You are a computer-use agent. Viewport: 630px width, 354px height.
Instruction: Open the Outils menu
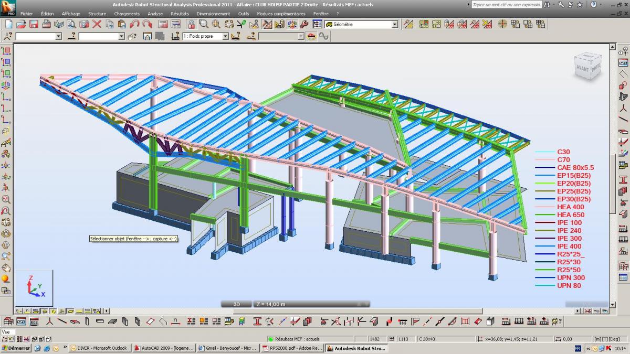click(244, 14)
